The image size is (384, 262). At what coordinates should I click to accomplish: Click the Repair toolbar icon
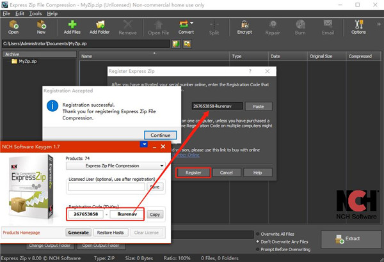pyautogui.click(x=273, y=27)
